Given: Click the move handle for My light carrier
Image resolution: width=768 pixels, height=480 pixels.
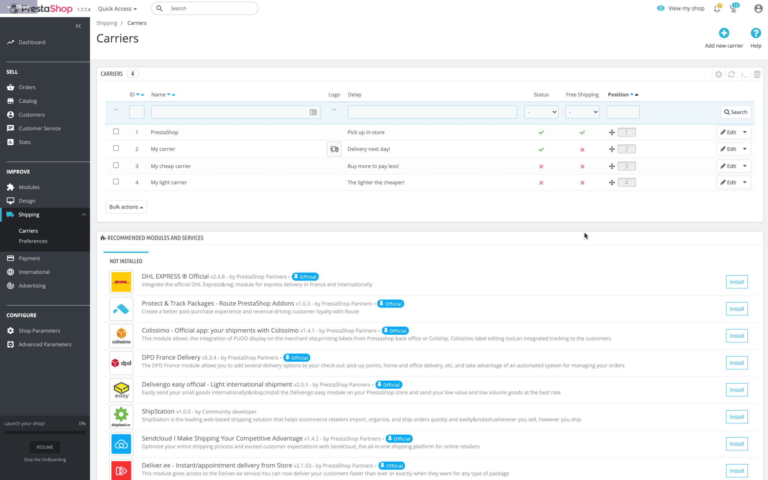Looking at the screenshot, I should click(612, 183).
